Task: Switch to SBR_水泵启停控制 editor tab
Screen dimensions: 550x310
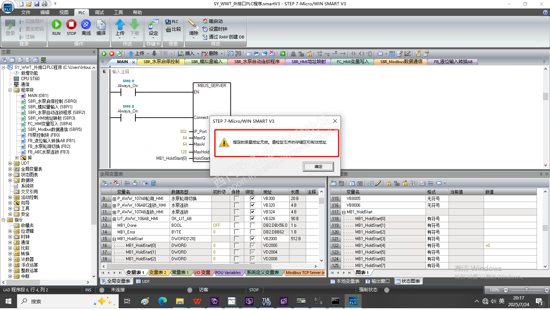Action: click(x=161, y=62)
